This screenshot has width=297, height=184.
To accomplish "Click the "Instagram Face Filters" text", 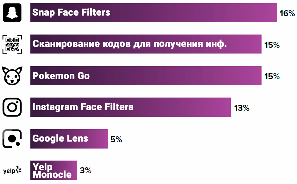I will (x=83, y=107).
